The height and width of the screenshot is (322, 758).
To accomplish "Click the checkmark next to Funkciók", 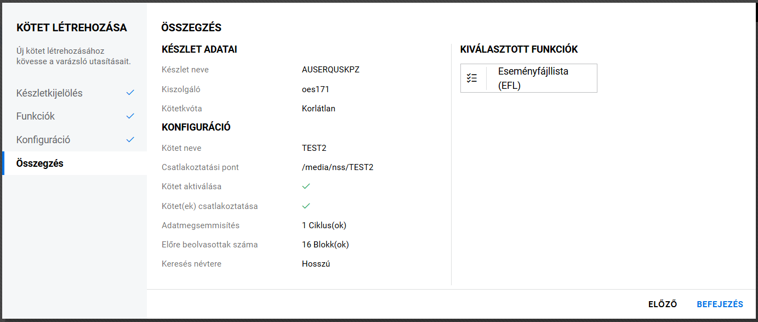I will 130,116.
